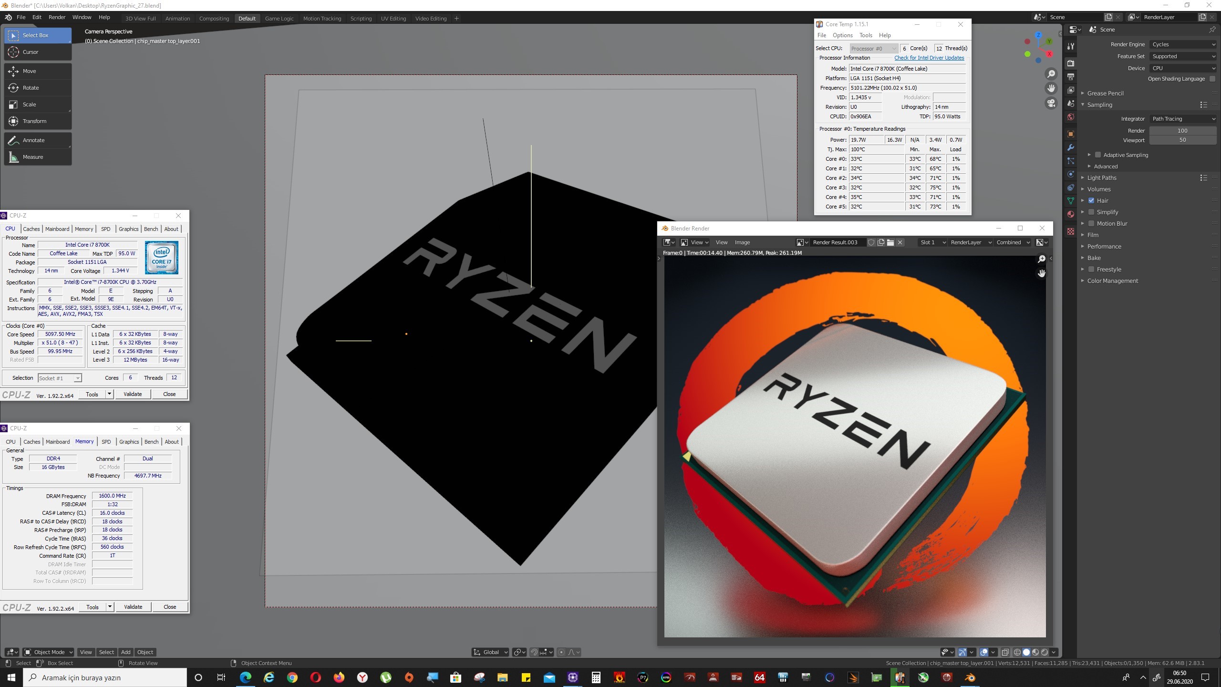Click the fake user shield icon in Blender Render
Image resolution: width=1221 pixels, height=687 pixels.
pyautogui.click(x=871, y=242)
